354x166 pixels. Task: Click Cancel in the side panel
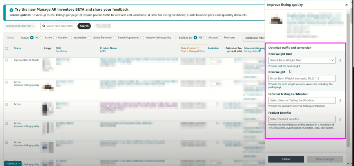tap(286, 159)
